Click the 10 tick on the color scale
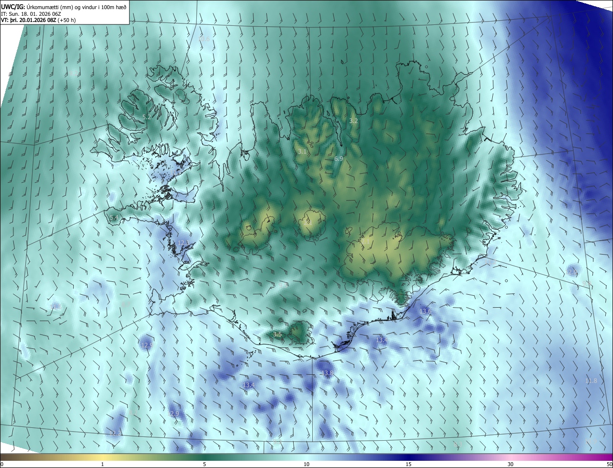This screenshot has height=468, width=613. pos(306,464)
